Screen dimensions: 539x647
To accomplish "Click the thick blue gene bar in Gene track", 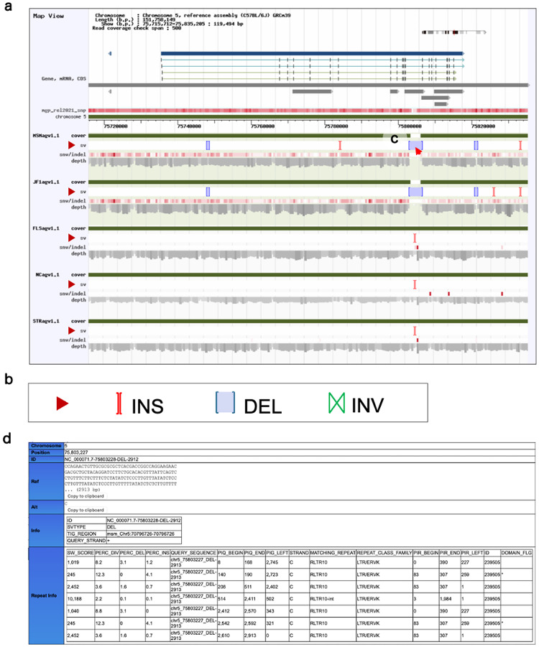I will [312, 53].
